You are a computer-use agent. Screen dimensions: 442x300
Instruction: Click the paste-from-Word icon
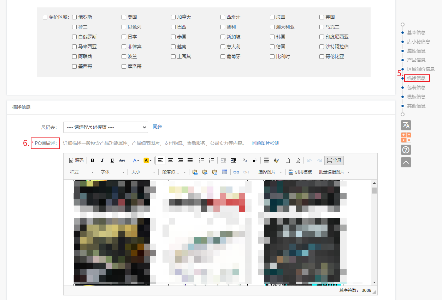[215, 172]
